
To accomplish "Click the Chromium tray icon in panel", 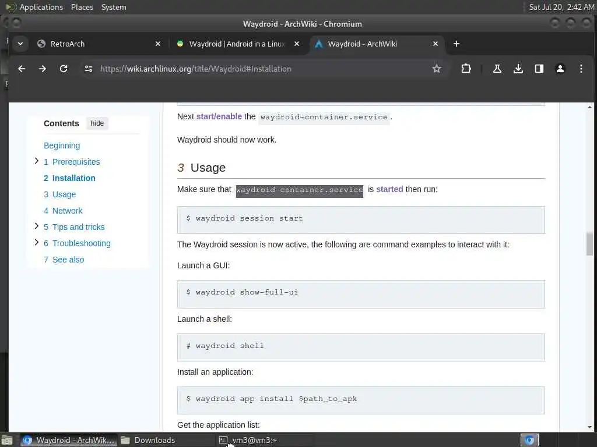I will pos(529,440).
